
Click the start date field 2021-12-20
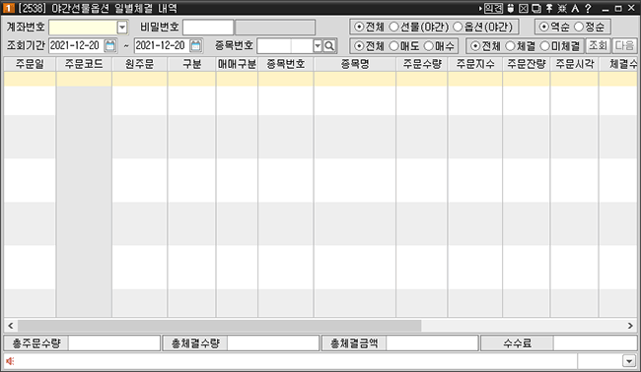tap(77, 45)
